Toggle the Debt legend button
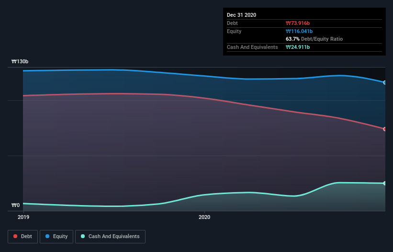 (22, 237)
